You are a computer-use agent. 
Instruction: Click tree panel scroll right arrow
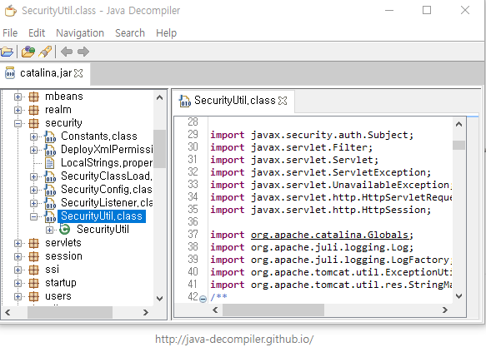(x=146, y=312)
